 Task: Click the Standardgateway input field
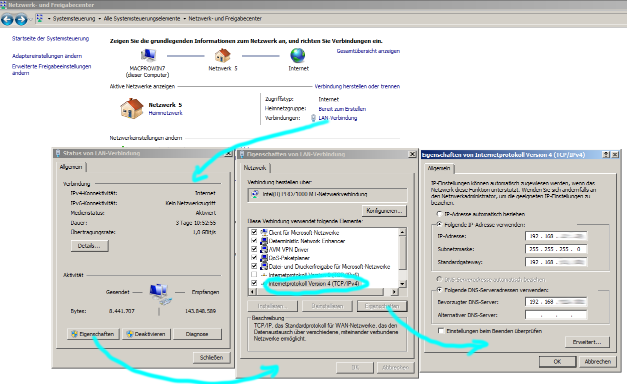[556, 262]
